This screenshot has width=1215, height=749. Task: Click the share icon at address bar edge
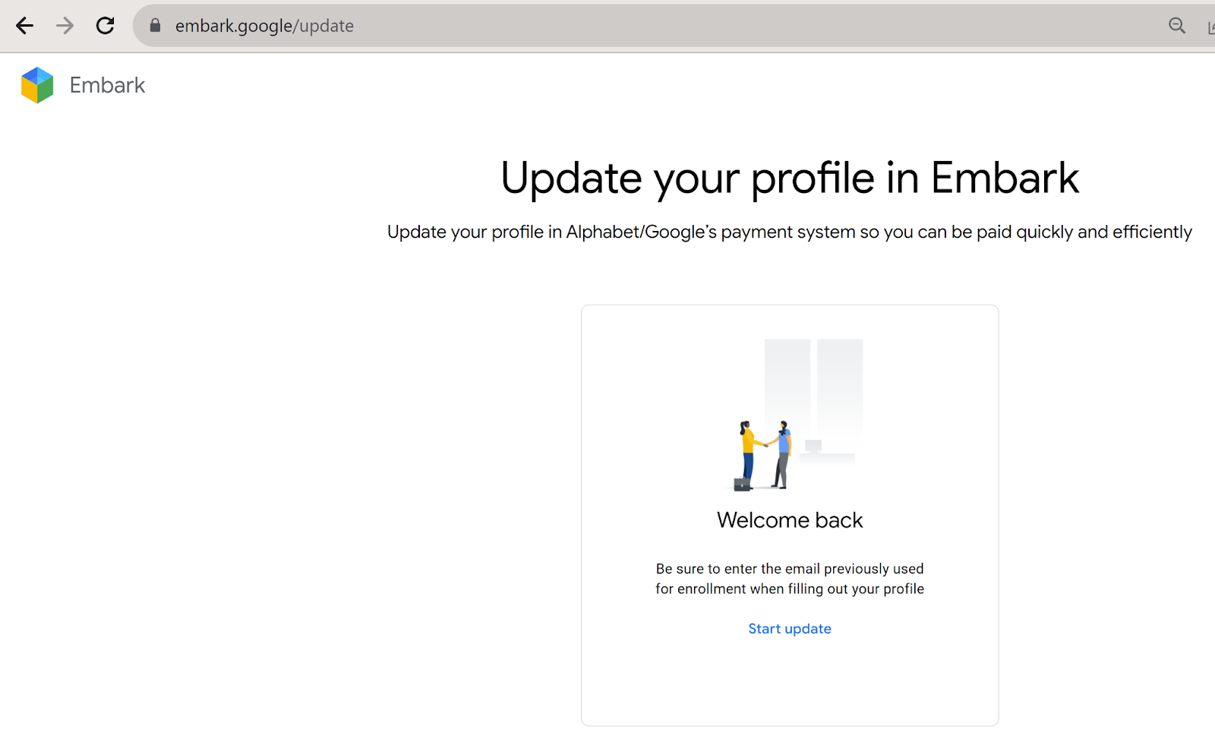[1210, 27]
